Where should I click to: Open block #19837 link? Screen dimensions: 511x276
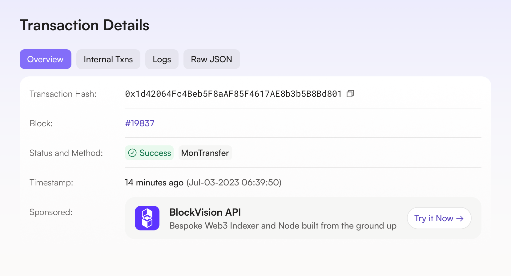pos(140,123)
